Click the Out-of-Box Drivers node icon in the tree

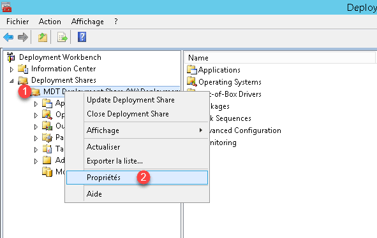[47, 126]
